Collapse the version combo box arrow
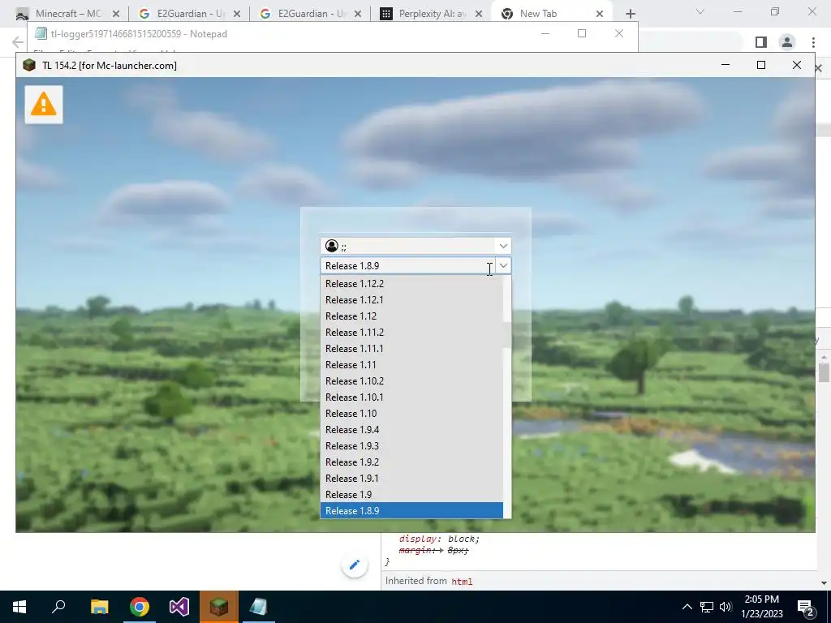The image size is (831, 623). (503, 266)
